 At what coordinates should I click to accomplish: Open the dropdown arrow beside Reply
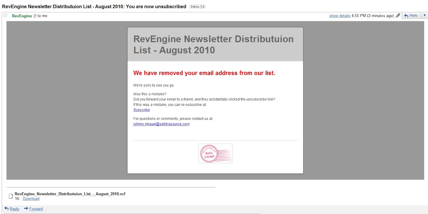pos(424,16)
